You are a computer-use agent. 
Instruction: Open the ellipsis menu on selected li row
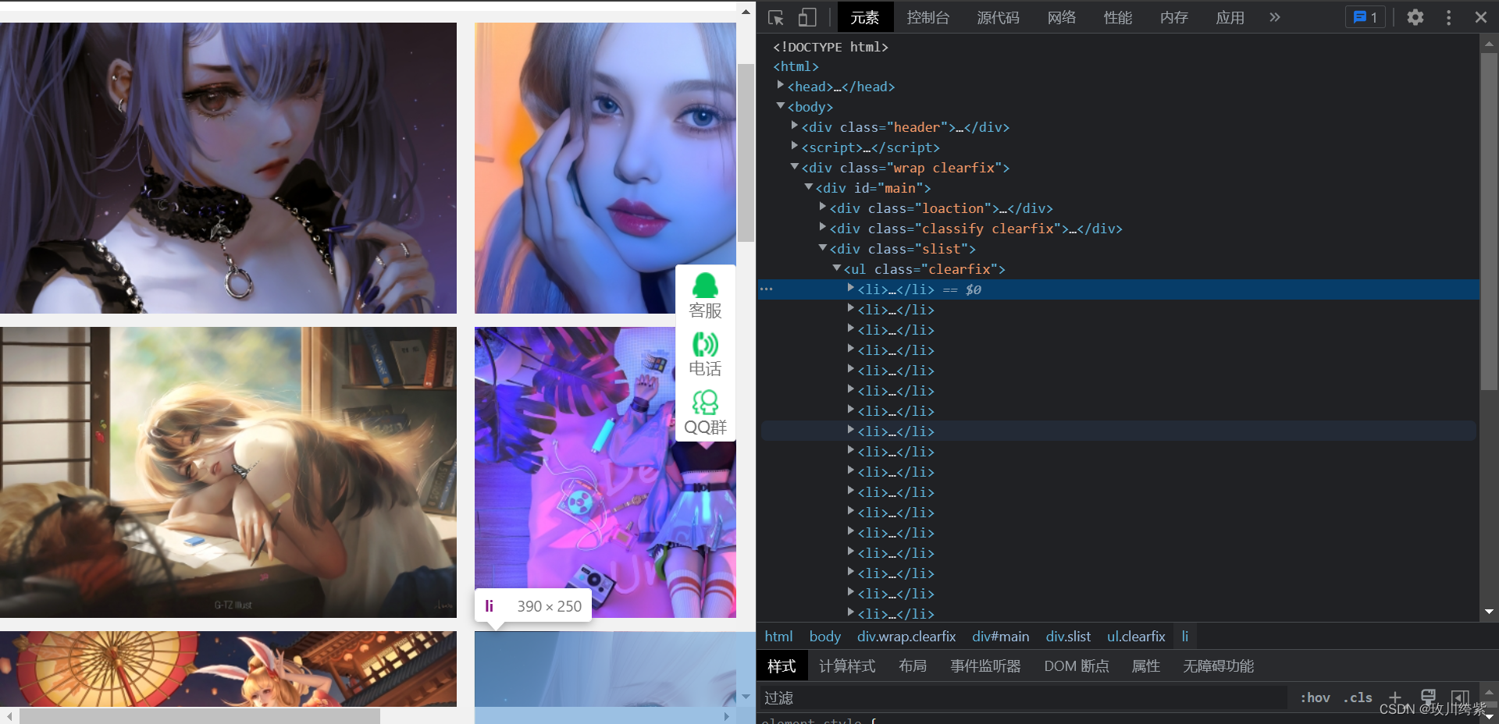767,289
